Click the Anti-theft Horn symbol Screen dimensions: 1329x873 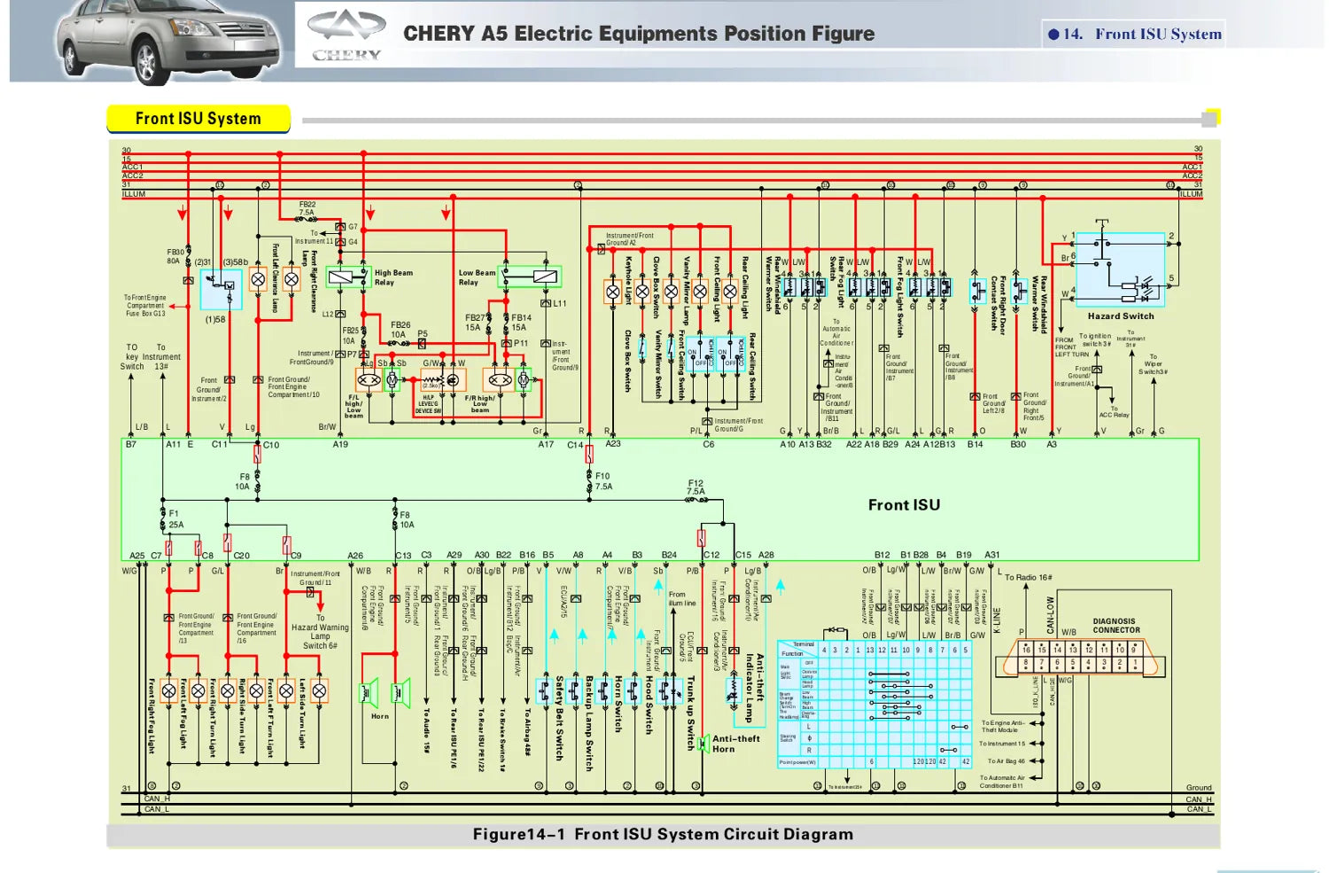703,744
